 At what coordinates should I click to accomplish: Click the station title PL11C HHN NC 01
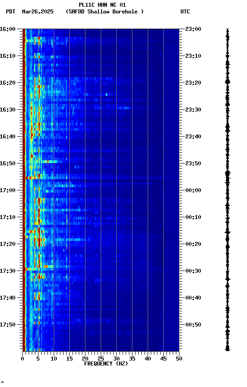click(102, 4)
